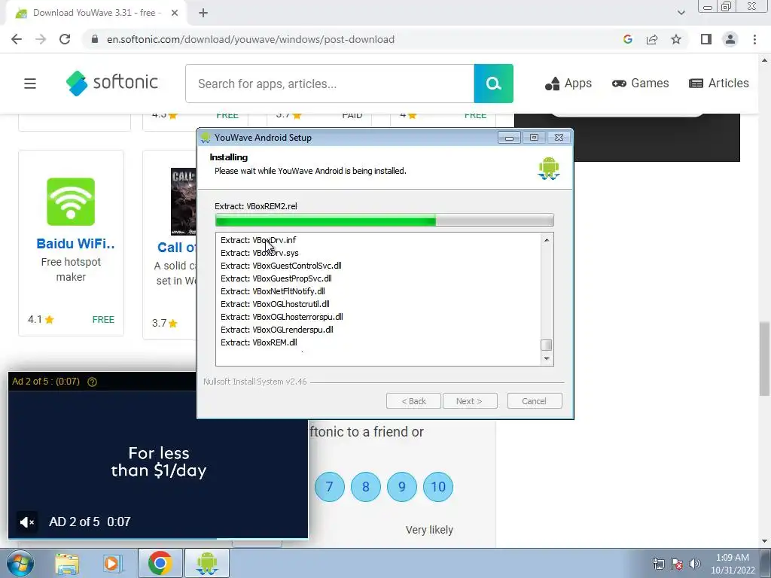Click the Action Center flag icon
The width and height of the screenshot is (771, 578).
coord(677,564)
